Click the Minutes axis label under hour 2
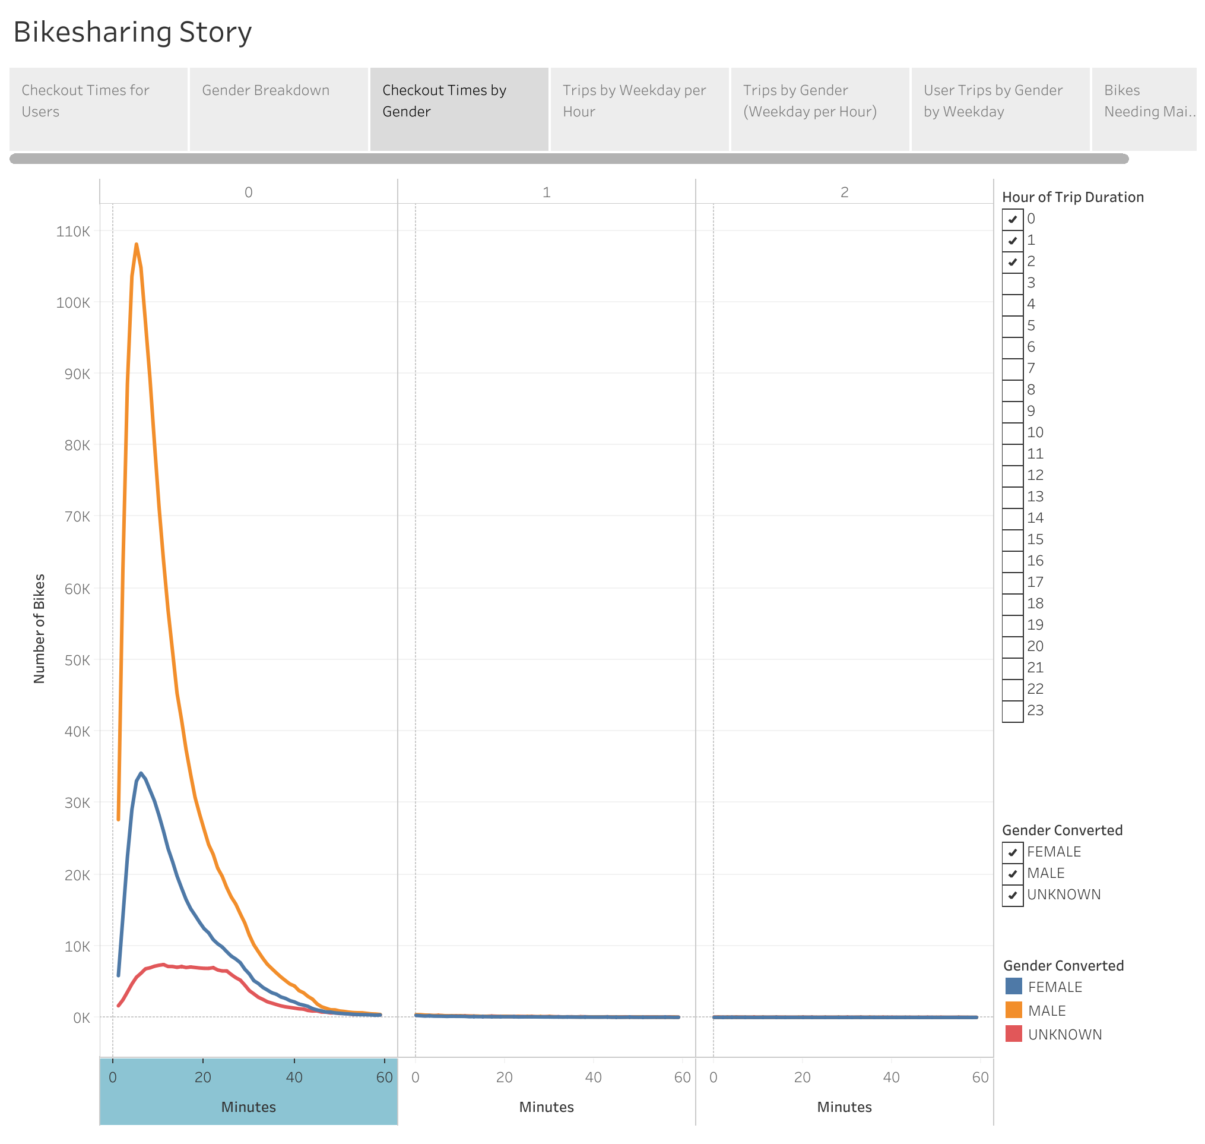Viewport: 1205px width, 1144px height. click(844, 1107)
